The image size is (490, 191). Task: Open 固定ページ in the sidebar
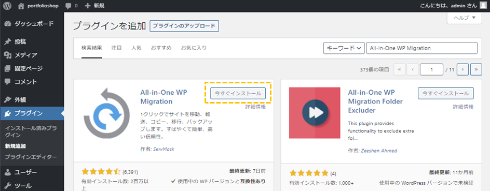32,68
